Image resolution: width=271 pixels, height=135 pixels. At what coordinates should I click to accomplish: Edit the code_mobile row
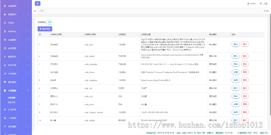[235, 120]
